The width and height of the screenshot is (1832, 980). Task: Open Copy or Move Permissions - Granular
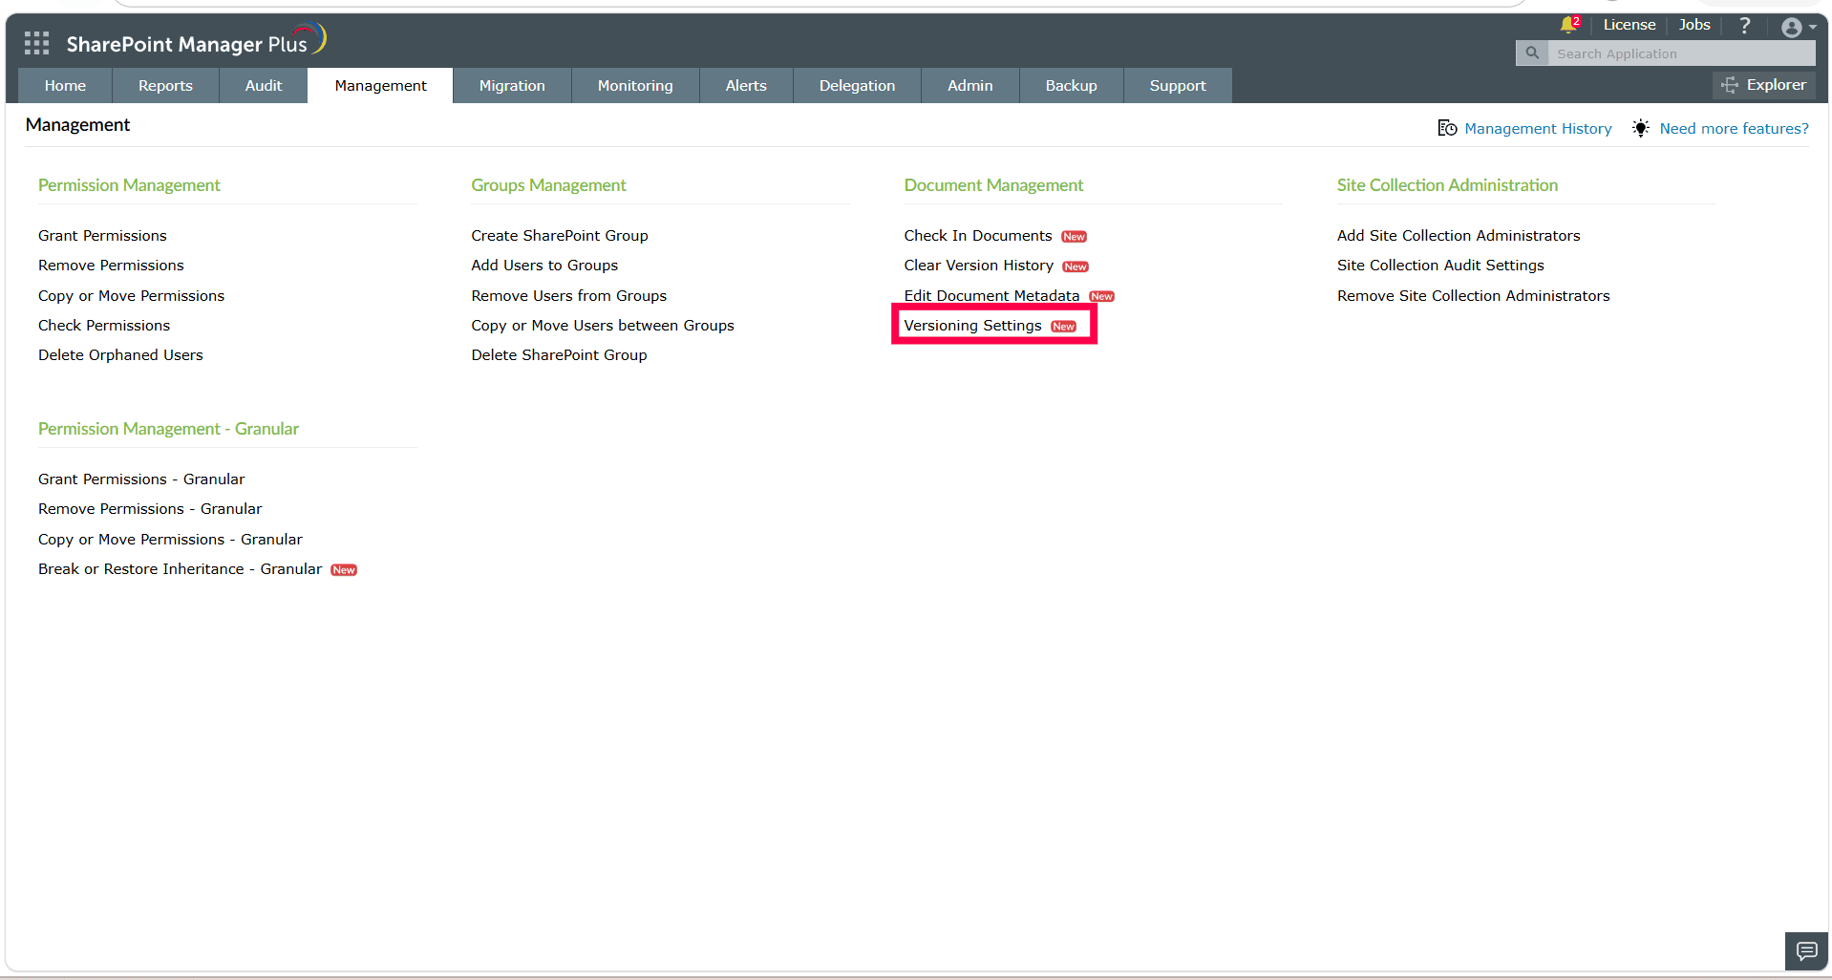tap(170, 540)
